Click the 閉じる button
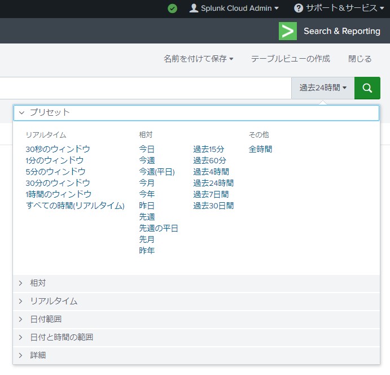 coord(360,59)
